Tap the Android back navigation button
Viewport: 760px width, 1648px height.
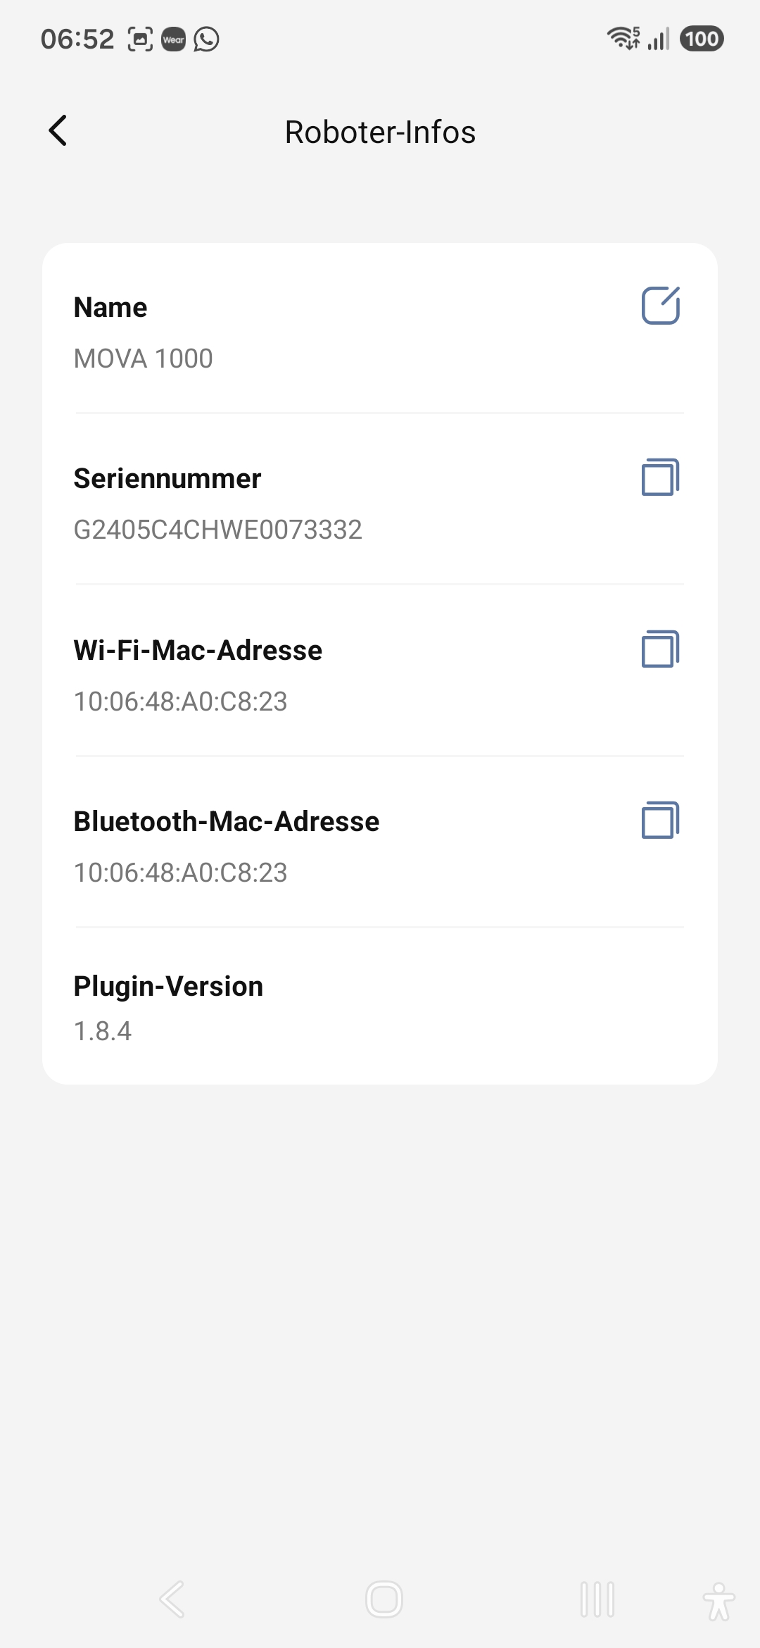(172, 1599)
